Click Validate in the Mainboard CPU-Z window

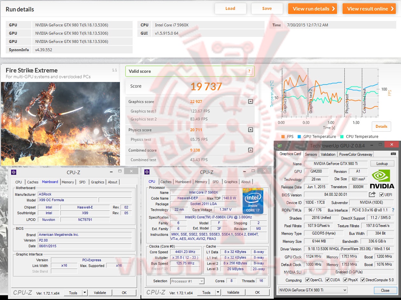[100, 293]
